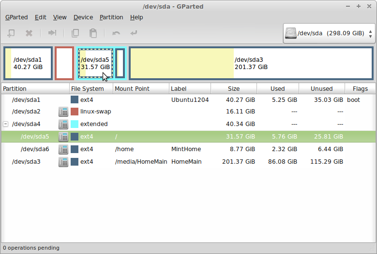Click the /media/HomeMain mount point cell
The image size is (377, 254).
point(141,162)
